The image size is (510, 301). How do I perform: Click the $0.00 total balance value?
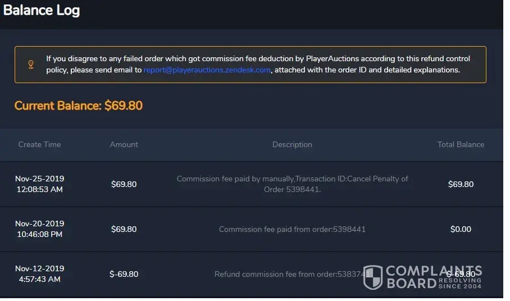tap(461, 229)
